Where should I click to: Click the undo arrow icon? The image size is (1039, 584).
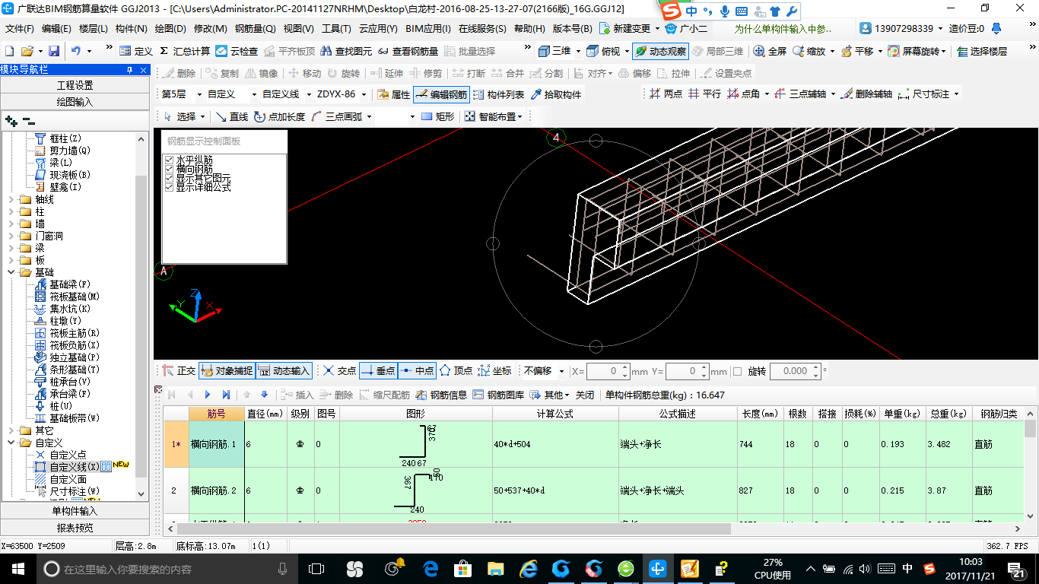[x=76, y=51]
